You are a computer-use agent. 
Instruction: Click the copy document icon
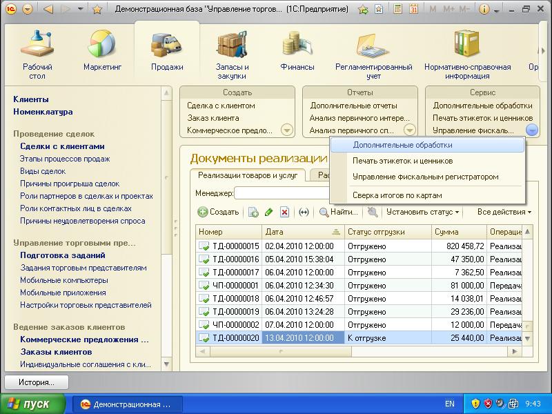point(253,212)
